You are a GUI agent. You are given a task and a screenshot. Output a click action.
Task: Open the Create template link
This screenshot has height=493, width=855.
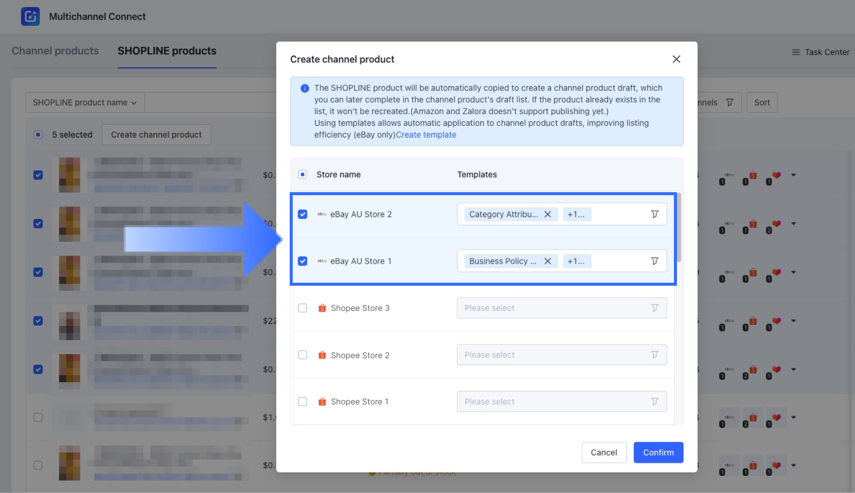(425, 135)
